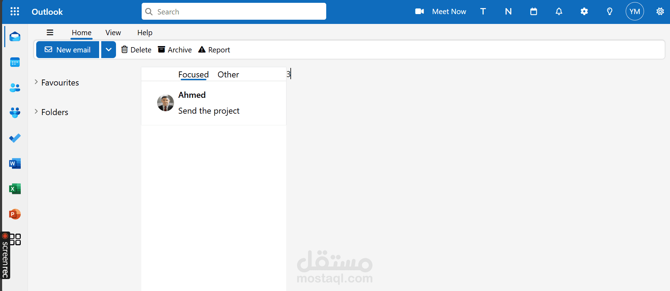Image resolution: width=670 pixels, height=291 pixels.
Task: Launch Word from the left rail
Action: click(x=15, y=163)
